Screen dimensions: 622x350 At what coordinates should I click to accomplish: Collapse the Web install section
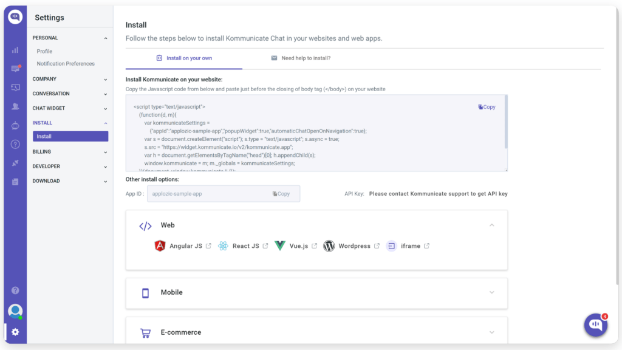pos(491,225)
